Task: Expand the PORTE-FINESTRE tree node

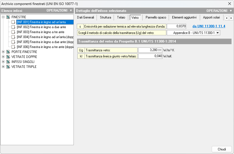Action: (3, 52)
